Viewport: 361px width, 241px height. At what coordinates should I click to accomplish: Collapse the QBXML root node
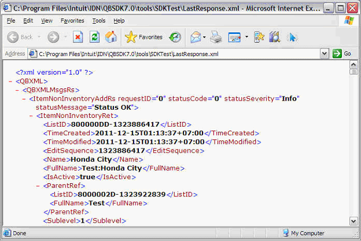tap(10, 81)
